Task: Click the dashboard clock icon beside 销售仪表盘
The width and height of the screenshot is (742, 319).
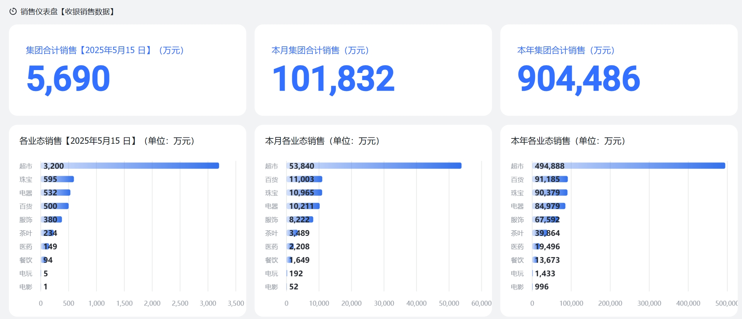Action: 13,12
